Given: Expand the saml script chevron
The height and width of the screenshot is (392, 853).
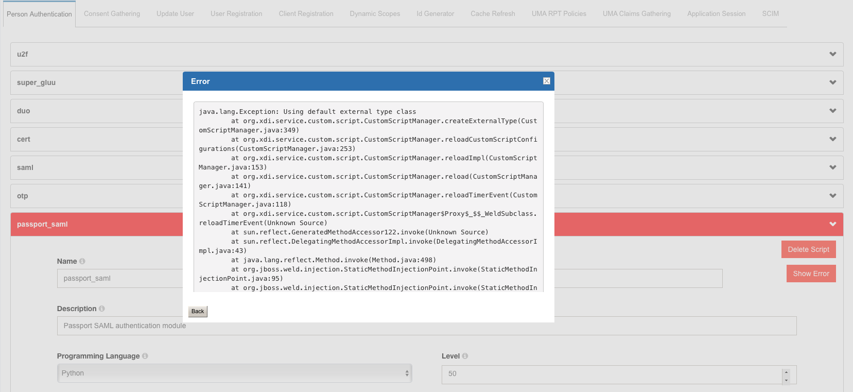Looking at the screenshot, I should coord(832,167).
